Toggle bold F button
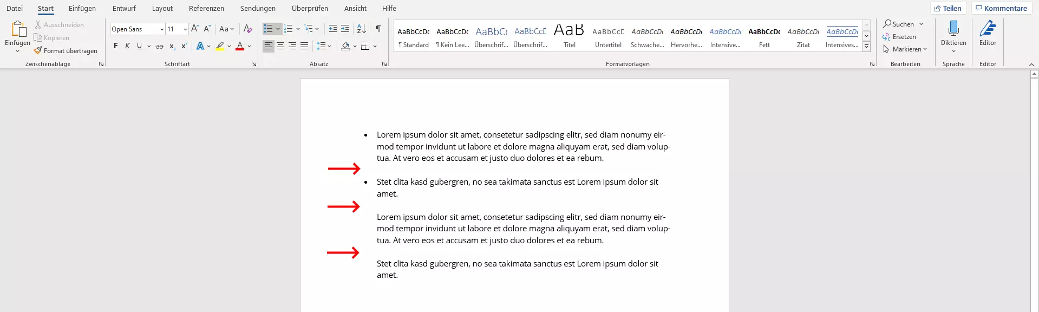 (x=115, y=46)
